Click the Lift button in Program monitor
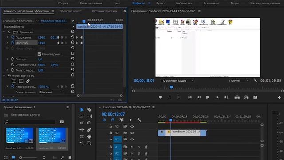 click(237, 97)
